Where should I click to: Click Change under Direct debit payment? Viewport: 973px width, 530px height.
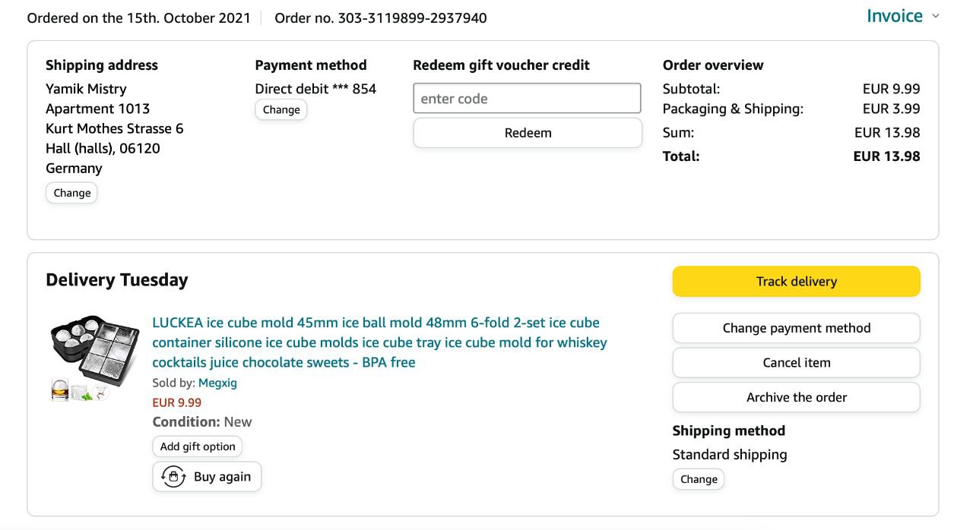(281, 109)
